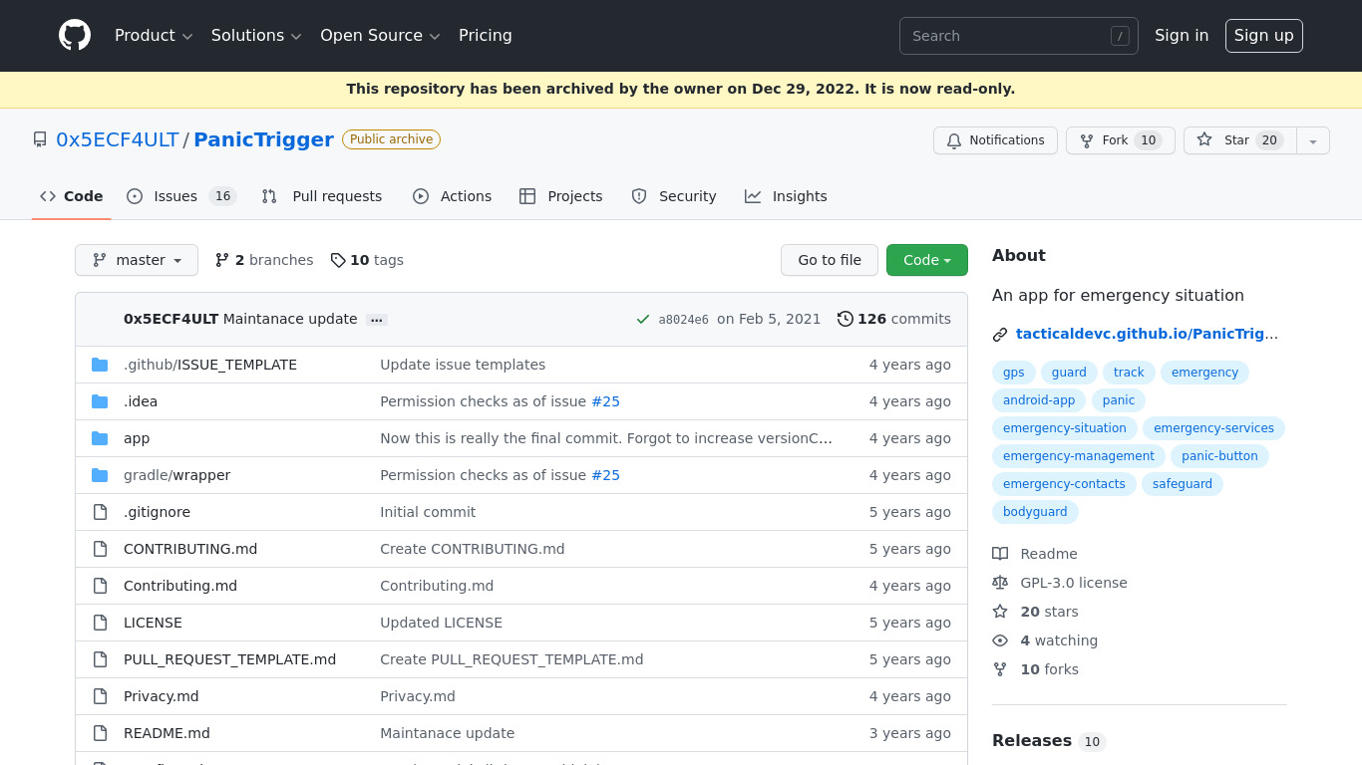Switch to the Insights tab
1362x765 pixels.
point(786,196)
